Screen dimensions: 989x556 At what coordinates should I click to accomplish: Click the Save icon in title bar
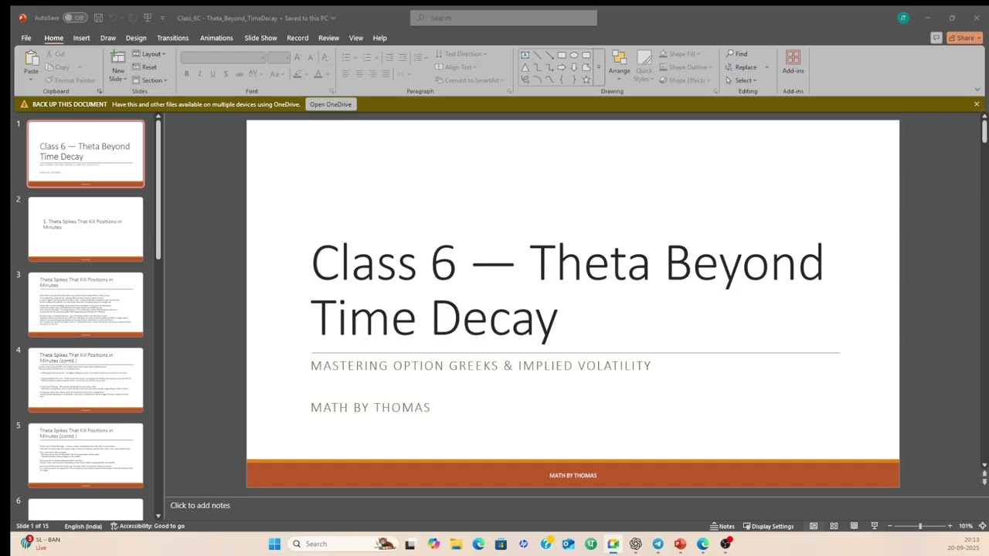coord(98,18)
